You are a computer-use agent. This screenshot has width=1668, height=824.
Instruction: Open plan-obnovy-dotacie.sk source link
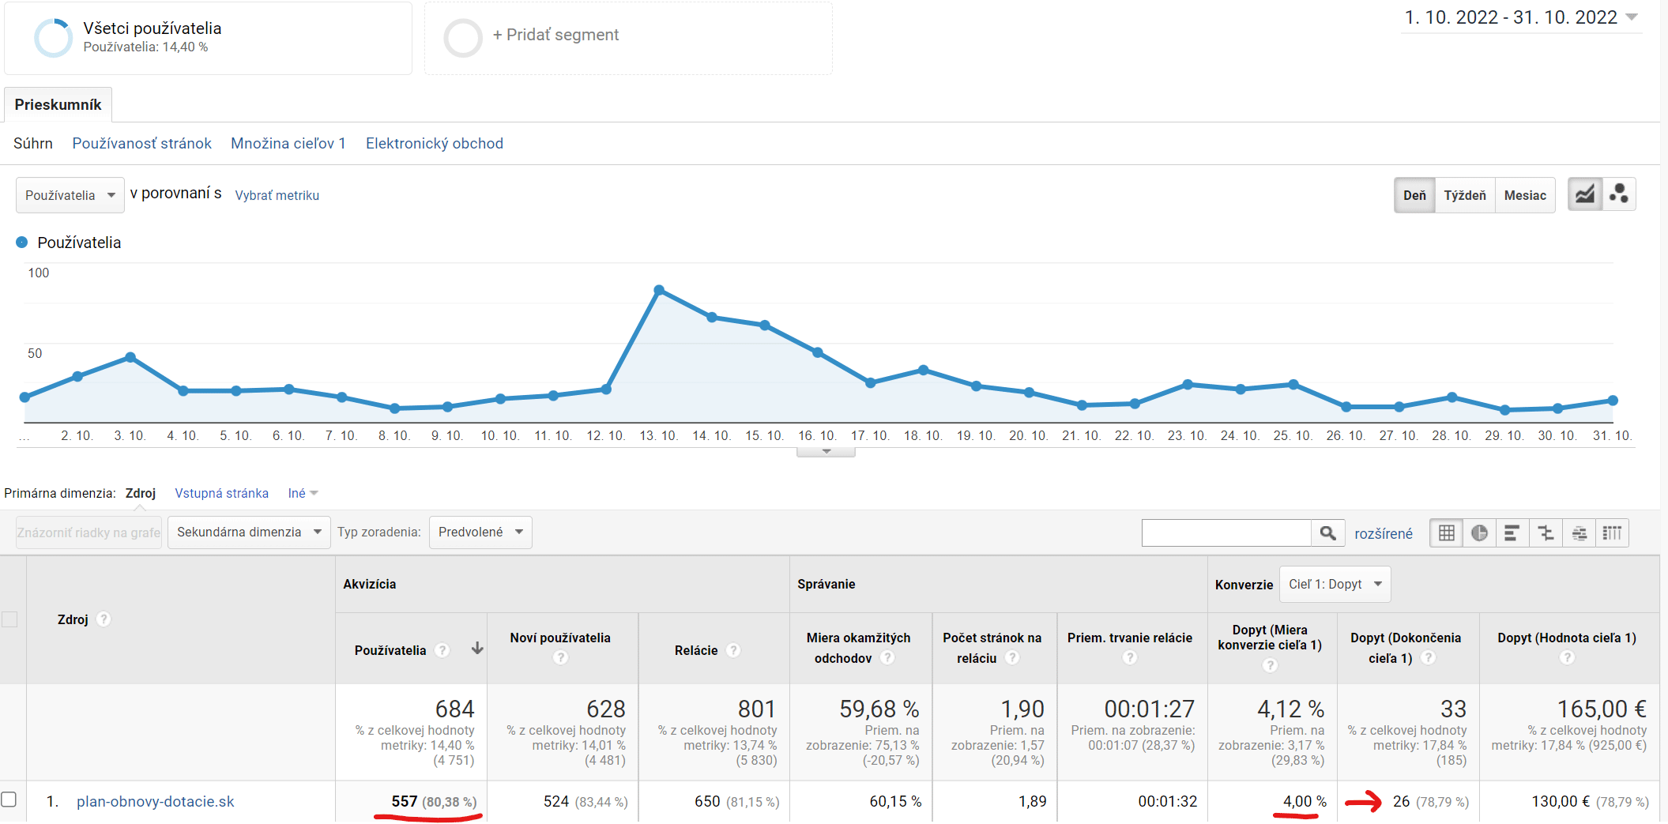click(x=156, y=801)
